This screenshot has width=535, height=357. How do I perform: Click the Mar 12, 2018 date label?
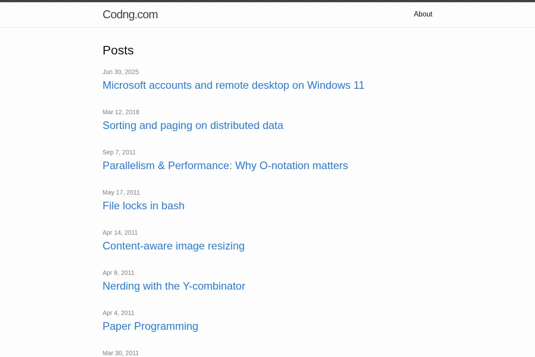121,112
